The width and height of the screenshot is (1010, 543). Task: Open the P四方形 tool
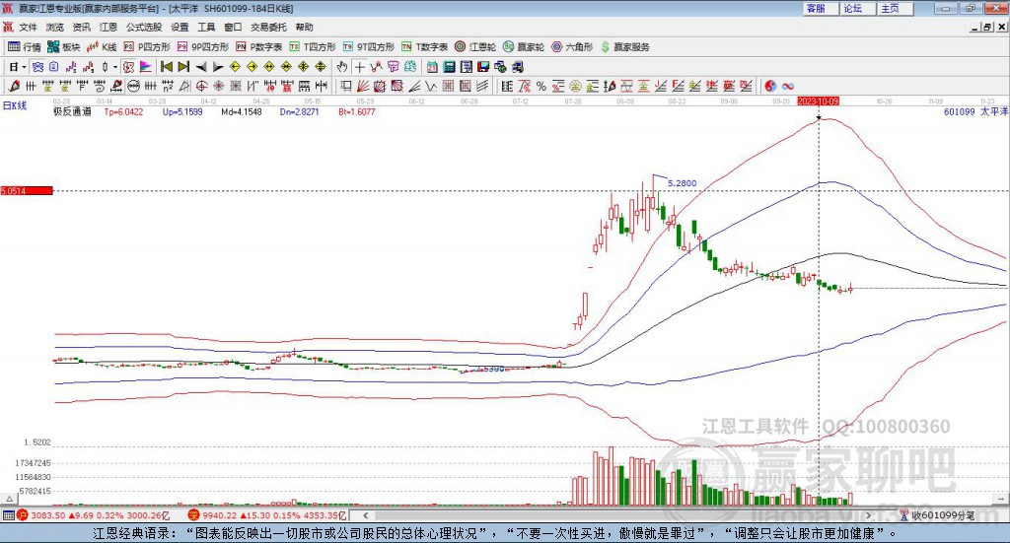click(147, 47)
